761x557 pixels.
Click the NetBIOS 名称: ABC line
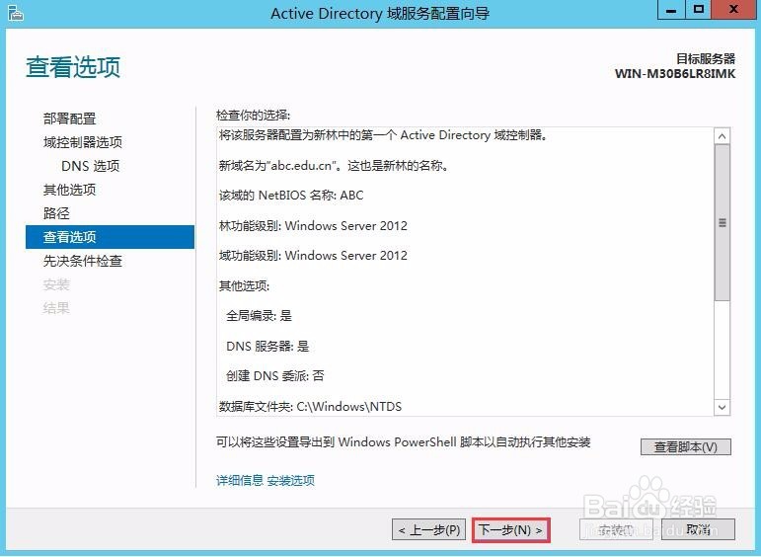291,196
